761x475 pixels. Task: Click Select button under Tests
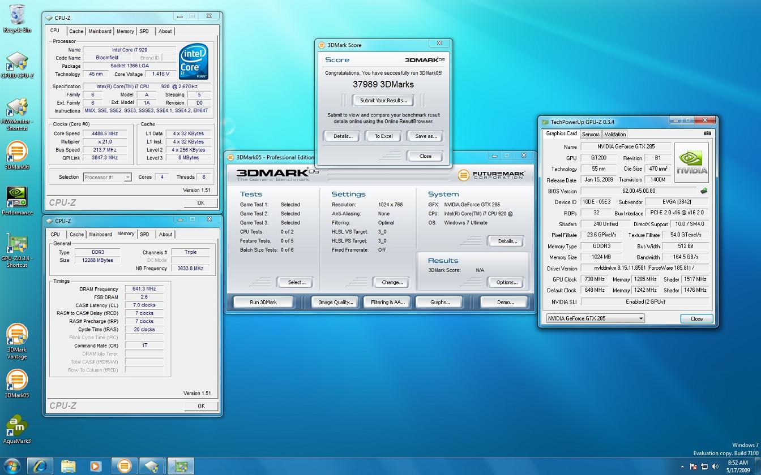[x=296, y=282]
